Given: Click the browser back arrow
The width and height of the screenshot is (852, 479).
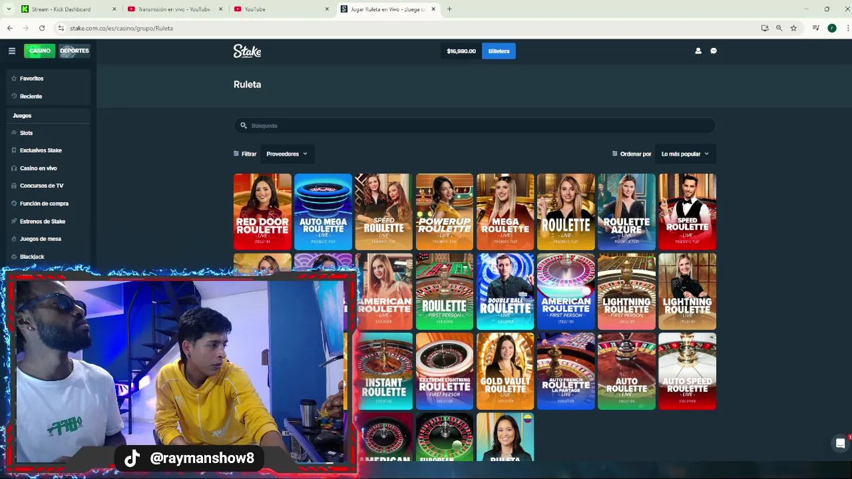Looking at the screenshot, I should point(10,28).
